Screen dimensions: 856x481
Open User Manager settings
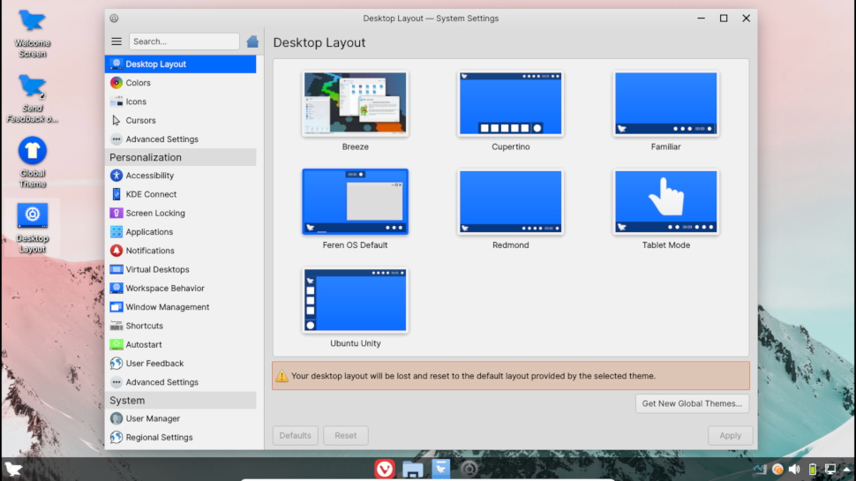pyautogui.click(x=180, y=418)
